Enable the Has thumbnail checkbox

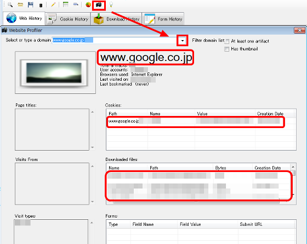click(x=227, y=49)
